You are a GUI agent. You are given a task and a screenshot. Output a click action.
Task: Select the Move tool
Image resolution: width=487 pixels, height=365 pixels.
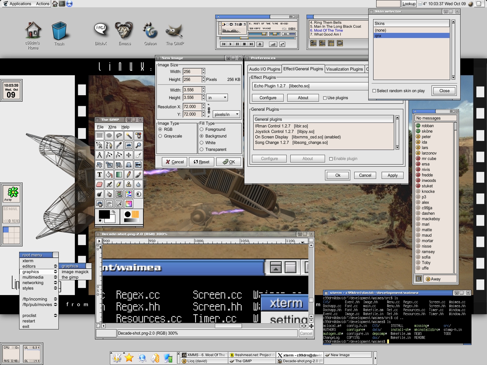point(129,155)
